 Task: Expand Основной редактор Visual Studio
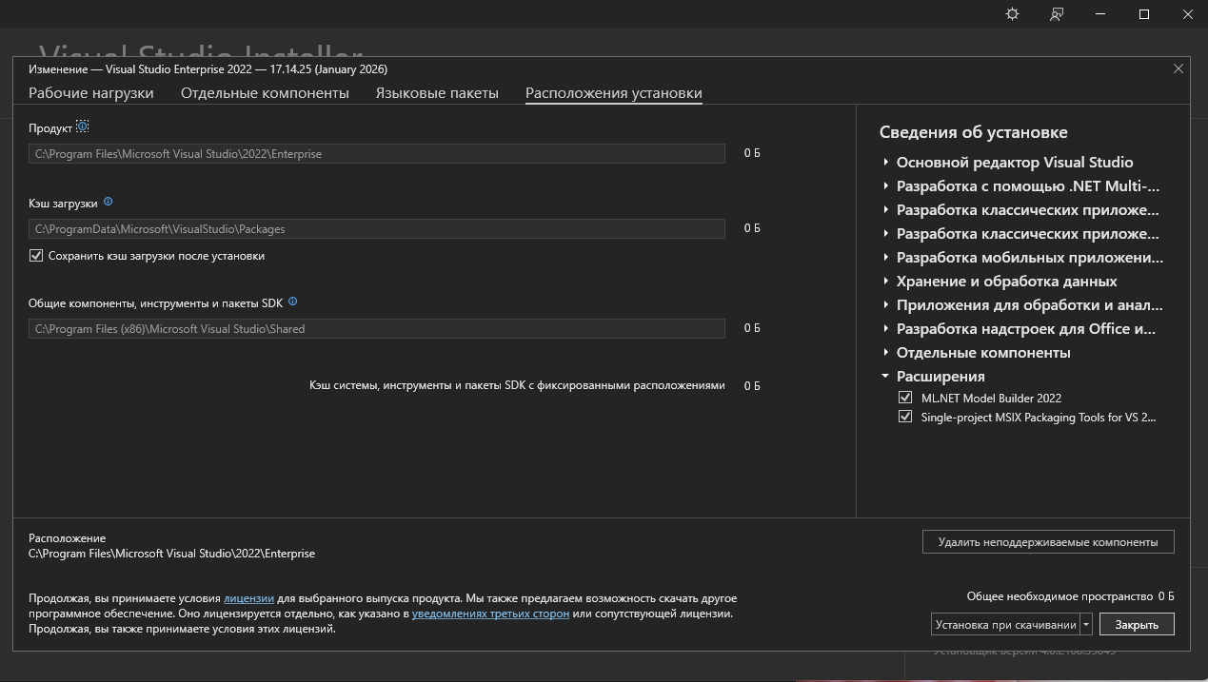coord(886,163)
